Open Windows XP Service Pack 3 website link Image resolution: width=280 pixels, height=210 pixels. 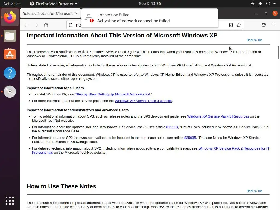click(143, 101)
